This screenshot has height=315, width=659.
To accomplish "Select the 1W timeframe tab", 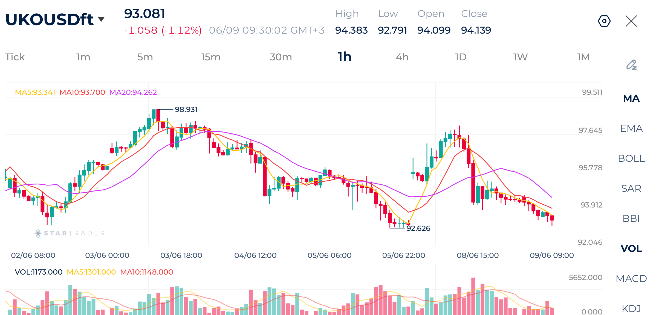I will [521, 57].
